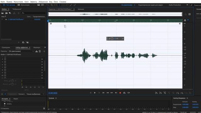The height and width of the screenshot is (113, 201).
Task: Click the Files panel search field
Action: [x=34, y=13]
